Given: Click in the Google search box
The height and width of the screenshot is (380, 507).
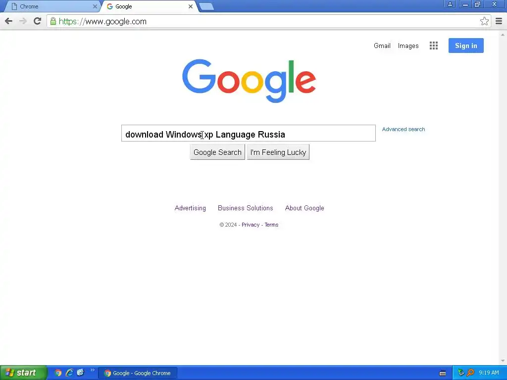Looking at the screenshot, I should 249,133.
